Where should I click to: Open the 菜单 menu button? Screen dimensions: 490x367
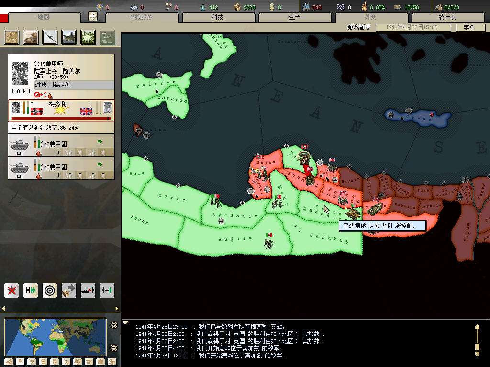click(x=470, y=27)
